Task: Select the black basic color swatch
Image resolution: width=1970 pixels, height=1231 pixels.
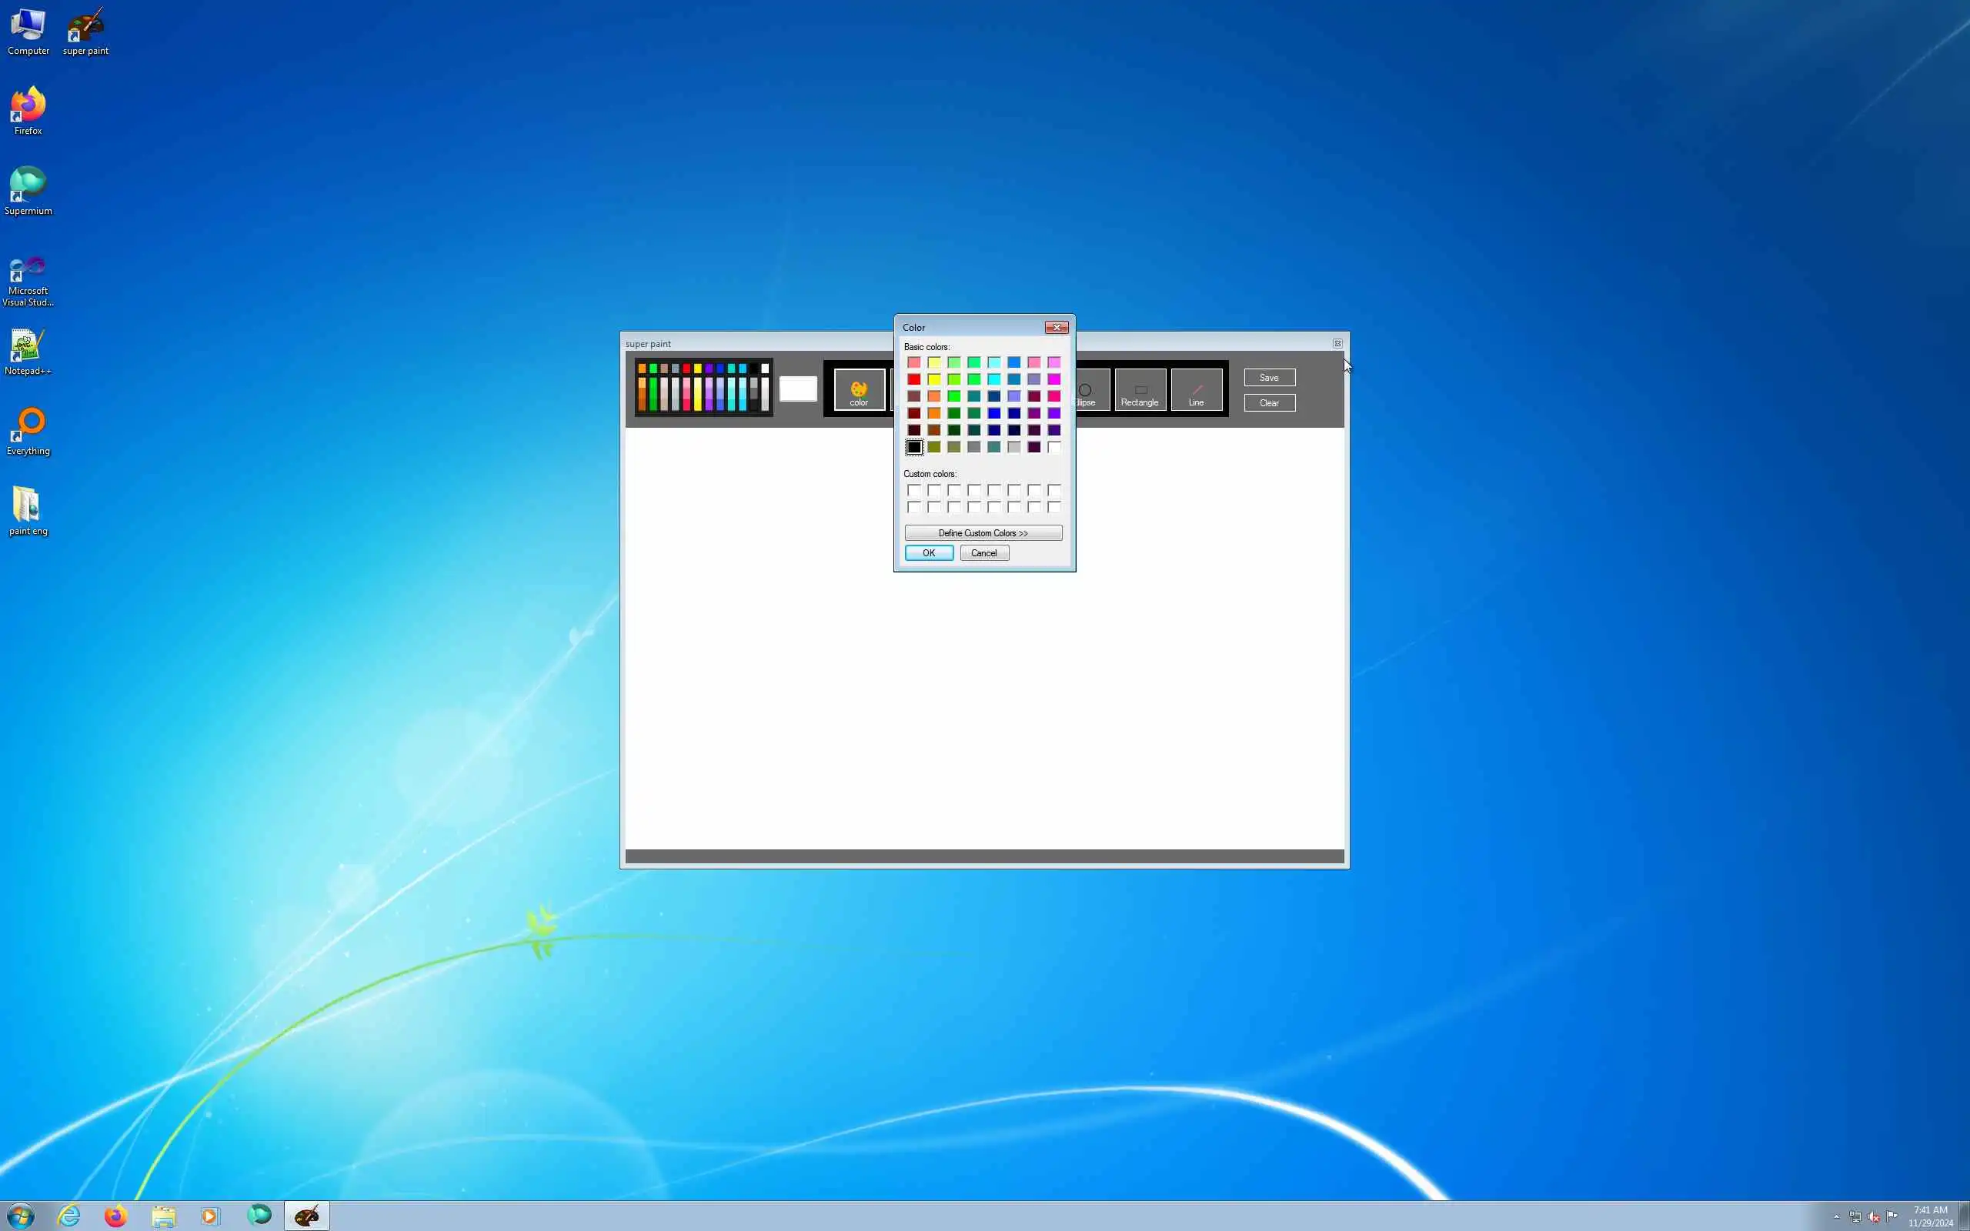Action: pyautogui.click(x=914, y=447)
